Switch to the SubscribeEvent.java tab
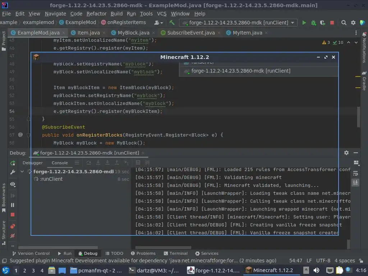This screenshot has height=276, width=368. (x=191, y=33)
